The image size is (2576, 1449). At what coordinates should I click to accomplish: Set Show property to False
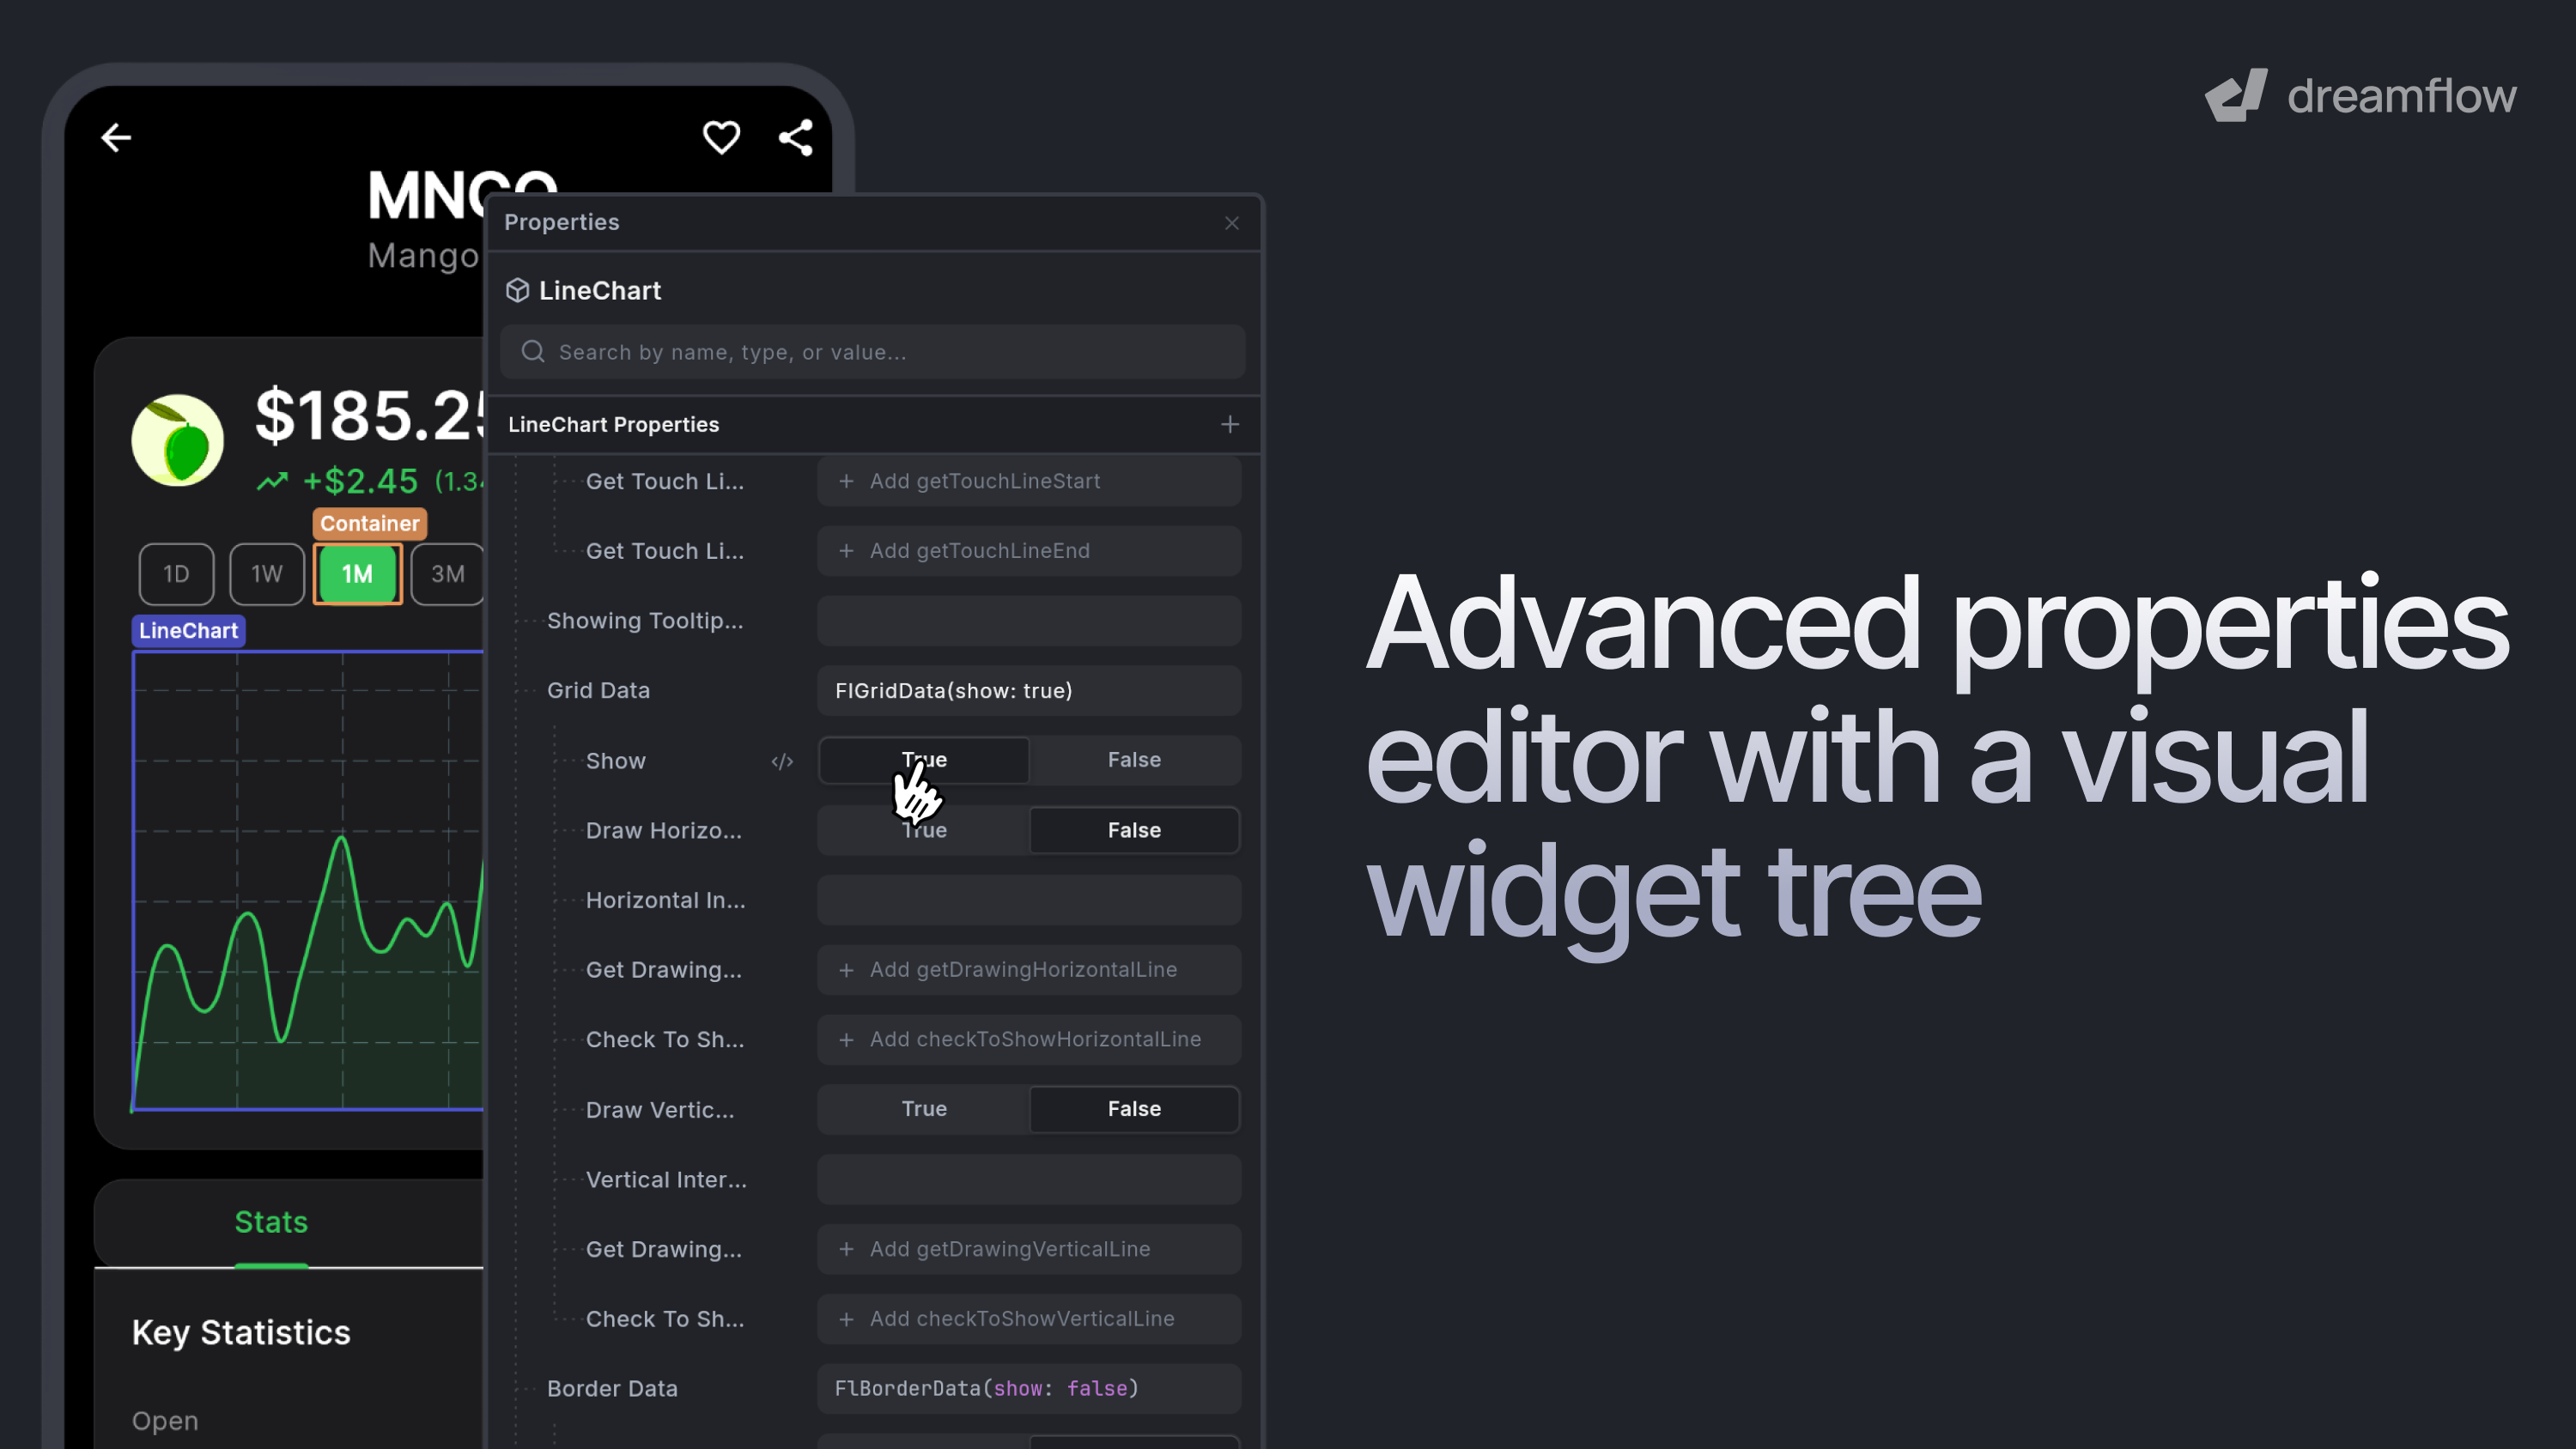[x=1134, y=760]
